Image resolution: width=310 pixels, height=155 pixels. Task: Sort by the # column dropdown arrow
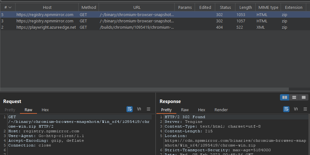click(x=10, y=8)
